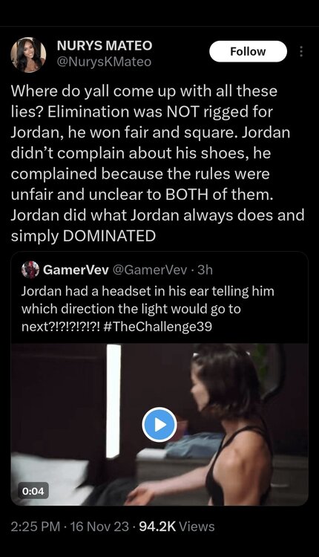Screen dimensions: 319x557
Task: Select the bright light bar in video
Action: tap(114, 401)
